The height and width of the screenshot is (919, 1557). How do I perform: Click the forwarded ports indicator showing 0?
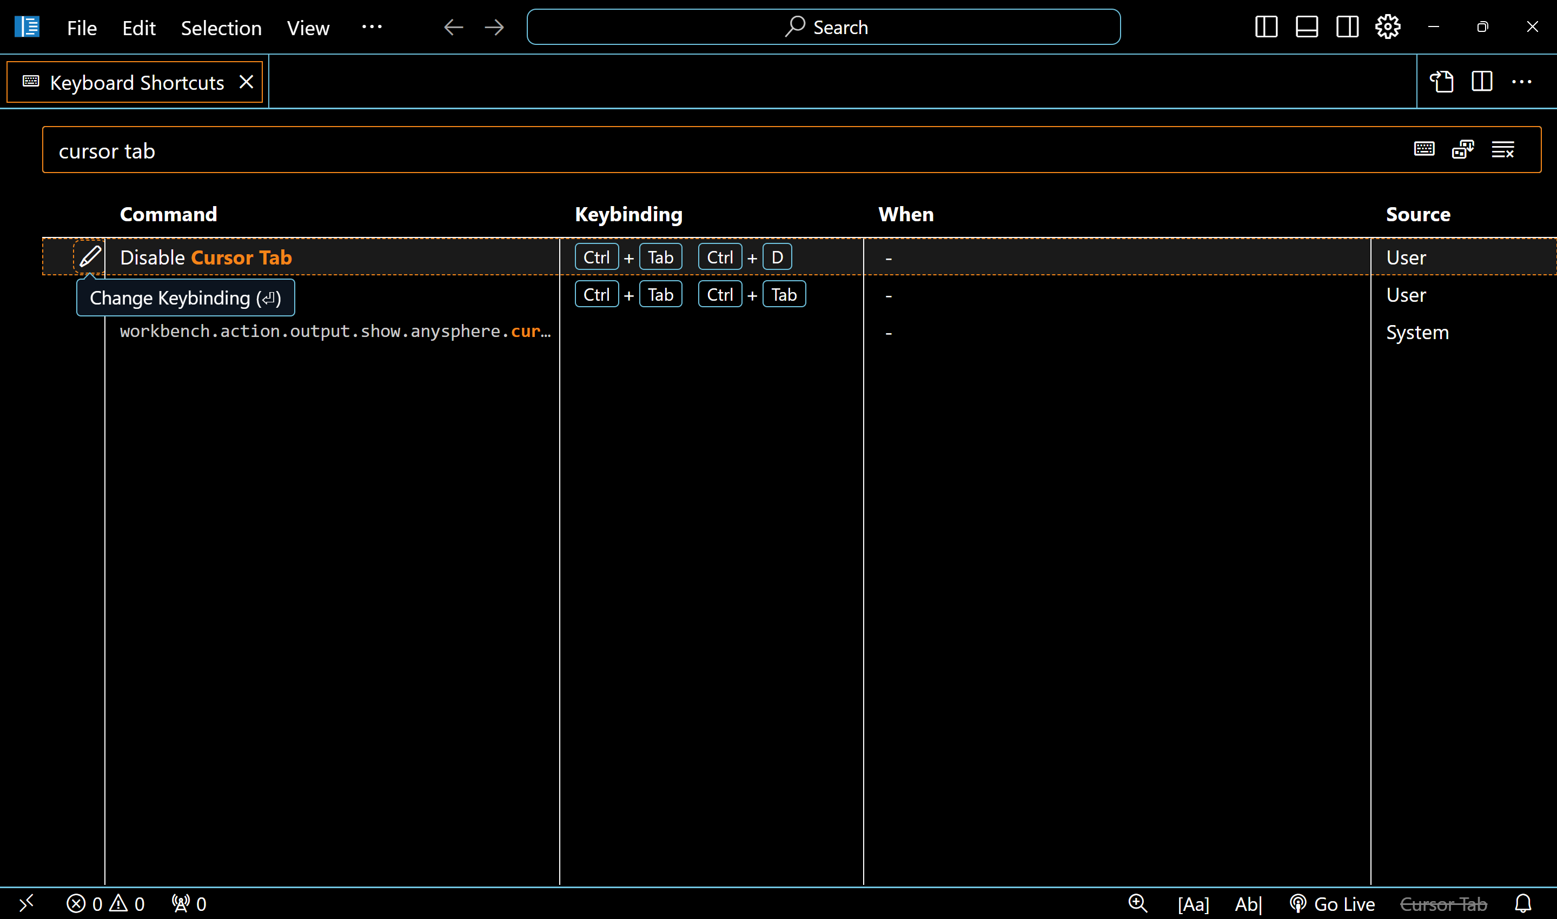pos(189,903)
